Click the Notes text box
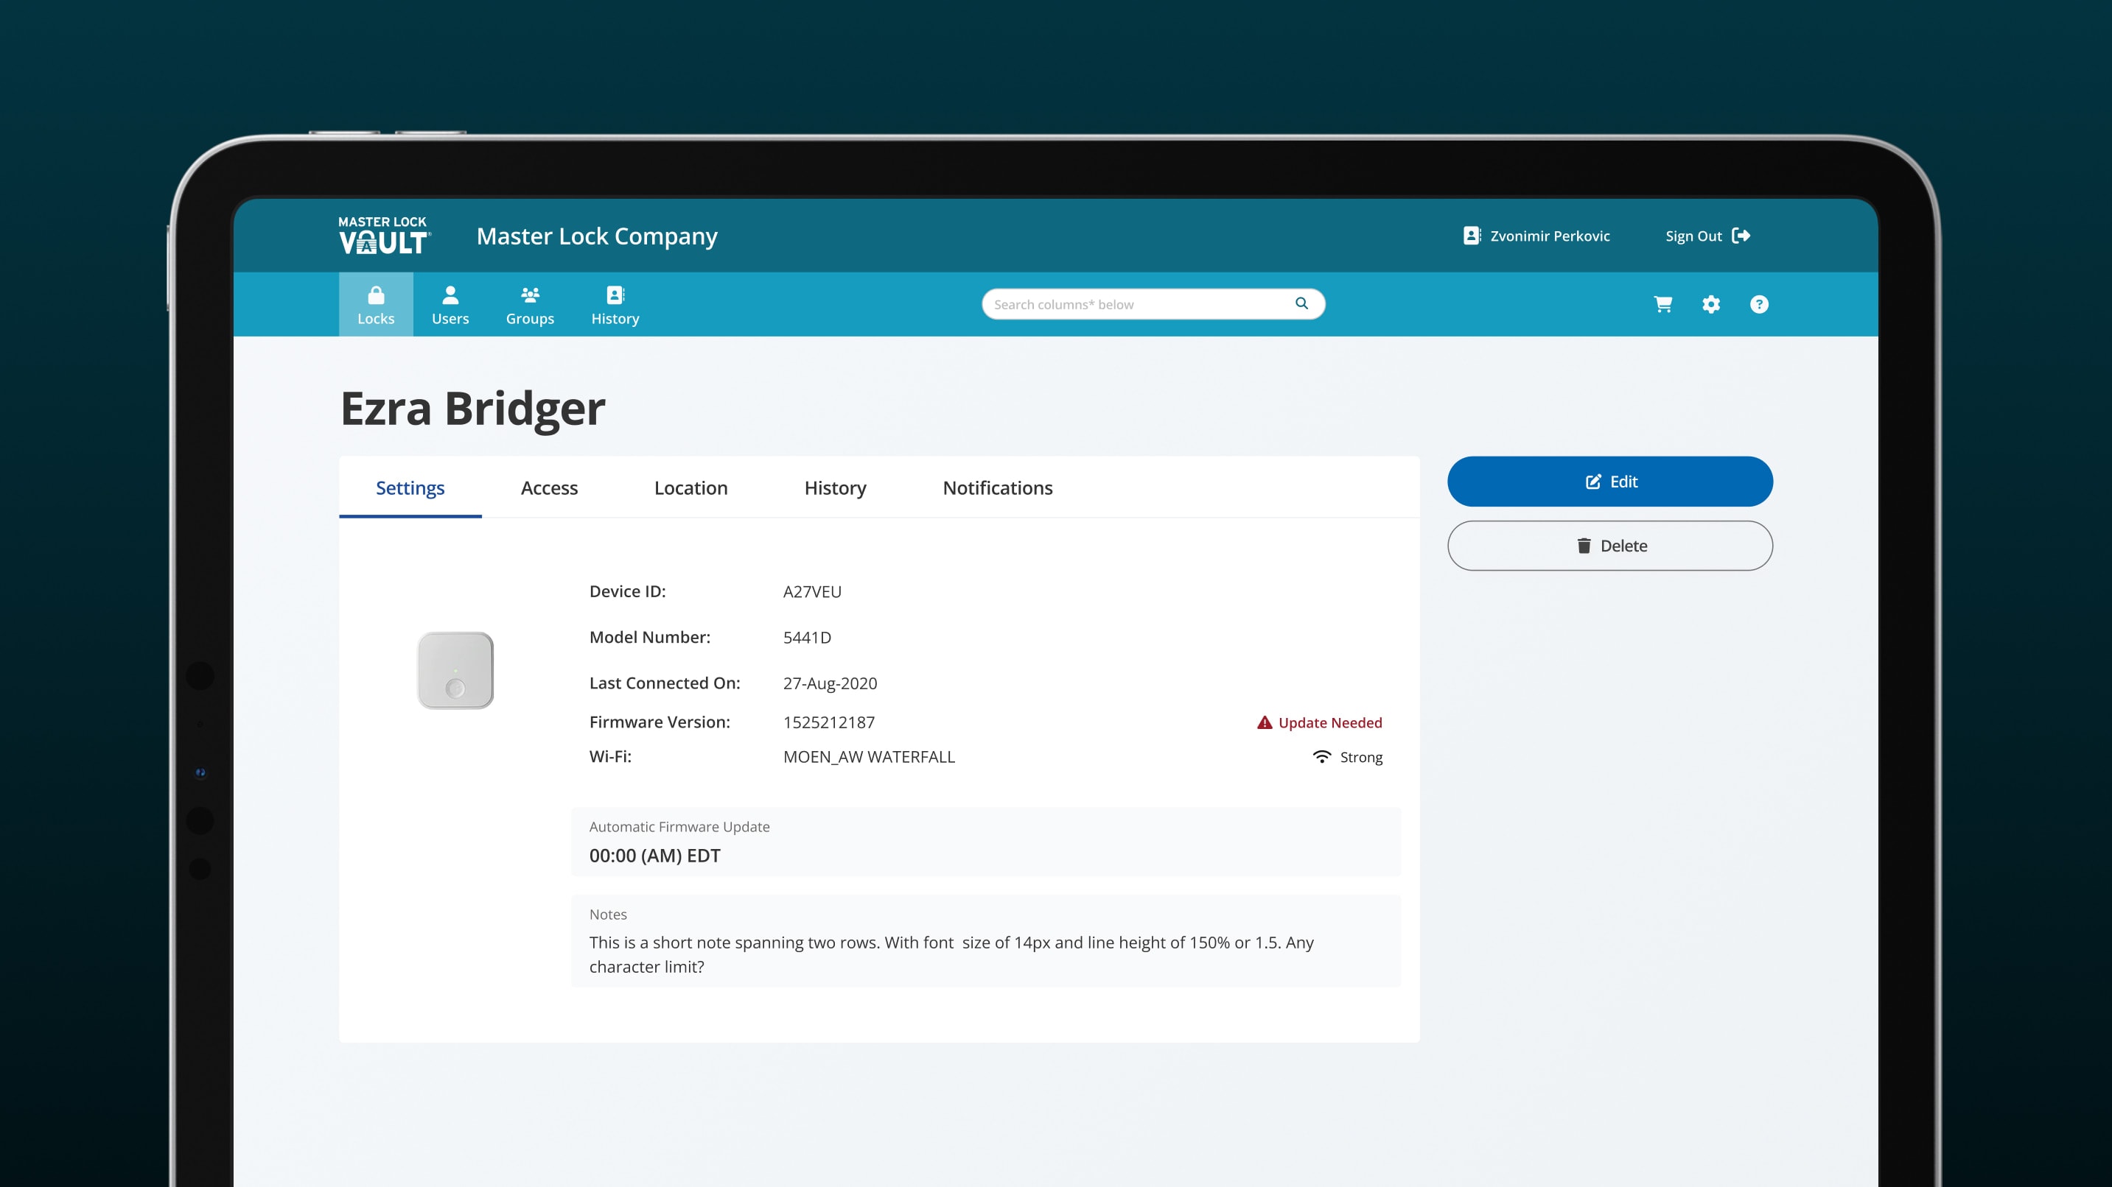 point(985,941)
